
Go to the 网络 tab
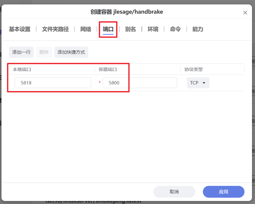point(86,29)
